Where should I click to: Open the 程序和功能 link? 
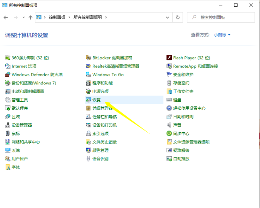pos(102,83)
